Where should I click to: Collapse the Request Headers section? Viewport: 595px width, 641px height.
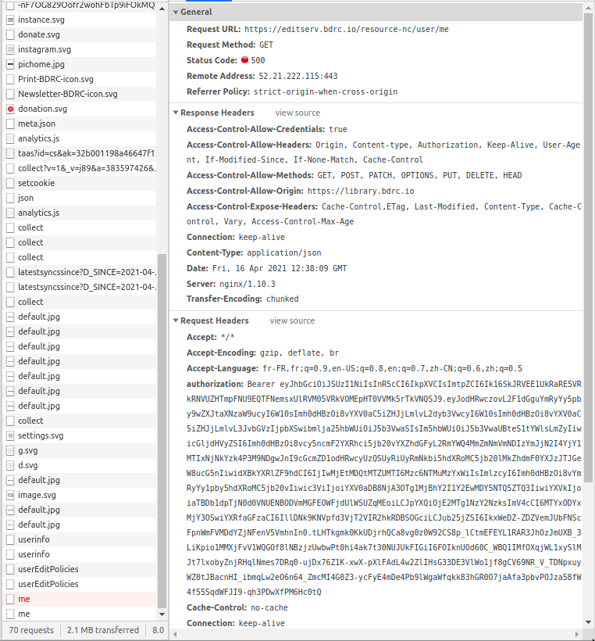pyautogui.click(x=176, y=320)
